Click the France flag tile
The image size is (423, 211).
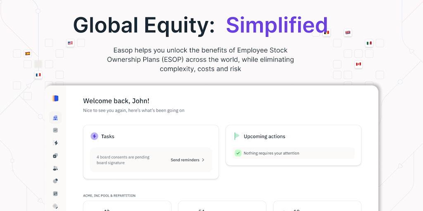pos(38,75)
